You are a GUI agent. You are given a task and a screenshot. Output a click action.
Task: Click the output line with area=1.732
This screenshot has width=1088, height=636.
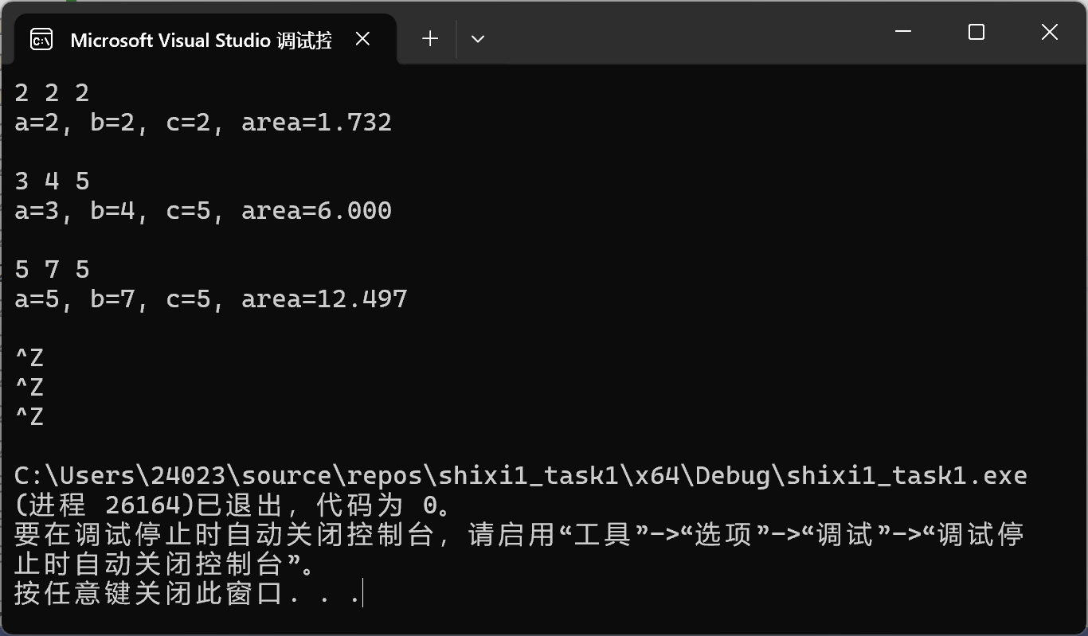tap(203, 123)
